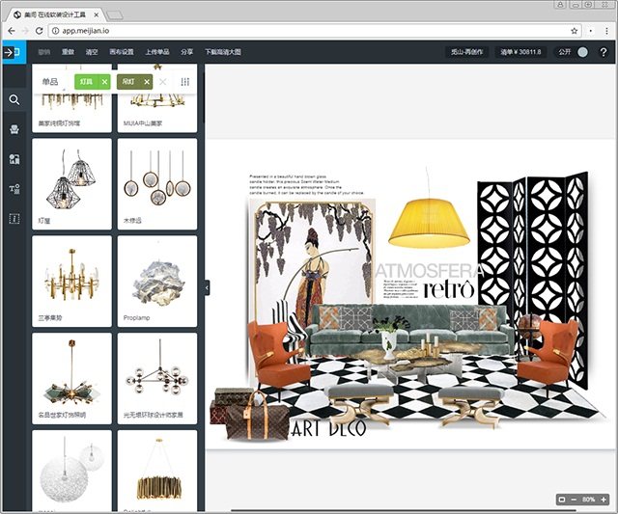Open the search tool in sidebar

click(14, 100)
